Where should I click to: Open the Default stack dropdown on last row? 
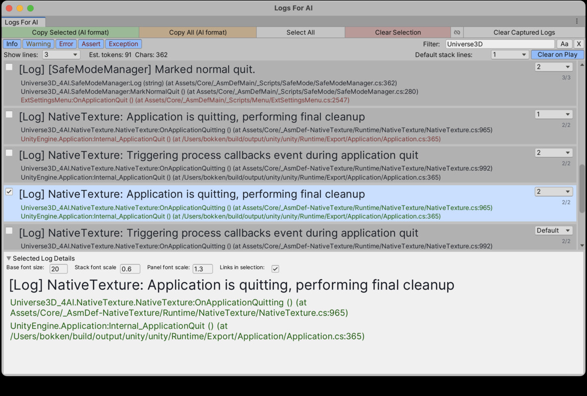[x=553, y=230]
